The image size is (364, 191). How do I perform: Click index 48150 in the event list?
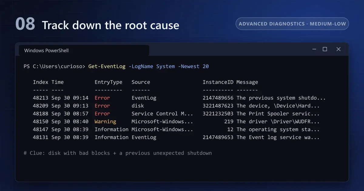pyautogui.click(x=41, y=122)
